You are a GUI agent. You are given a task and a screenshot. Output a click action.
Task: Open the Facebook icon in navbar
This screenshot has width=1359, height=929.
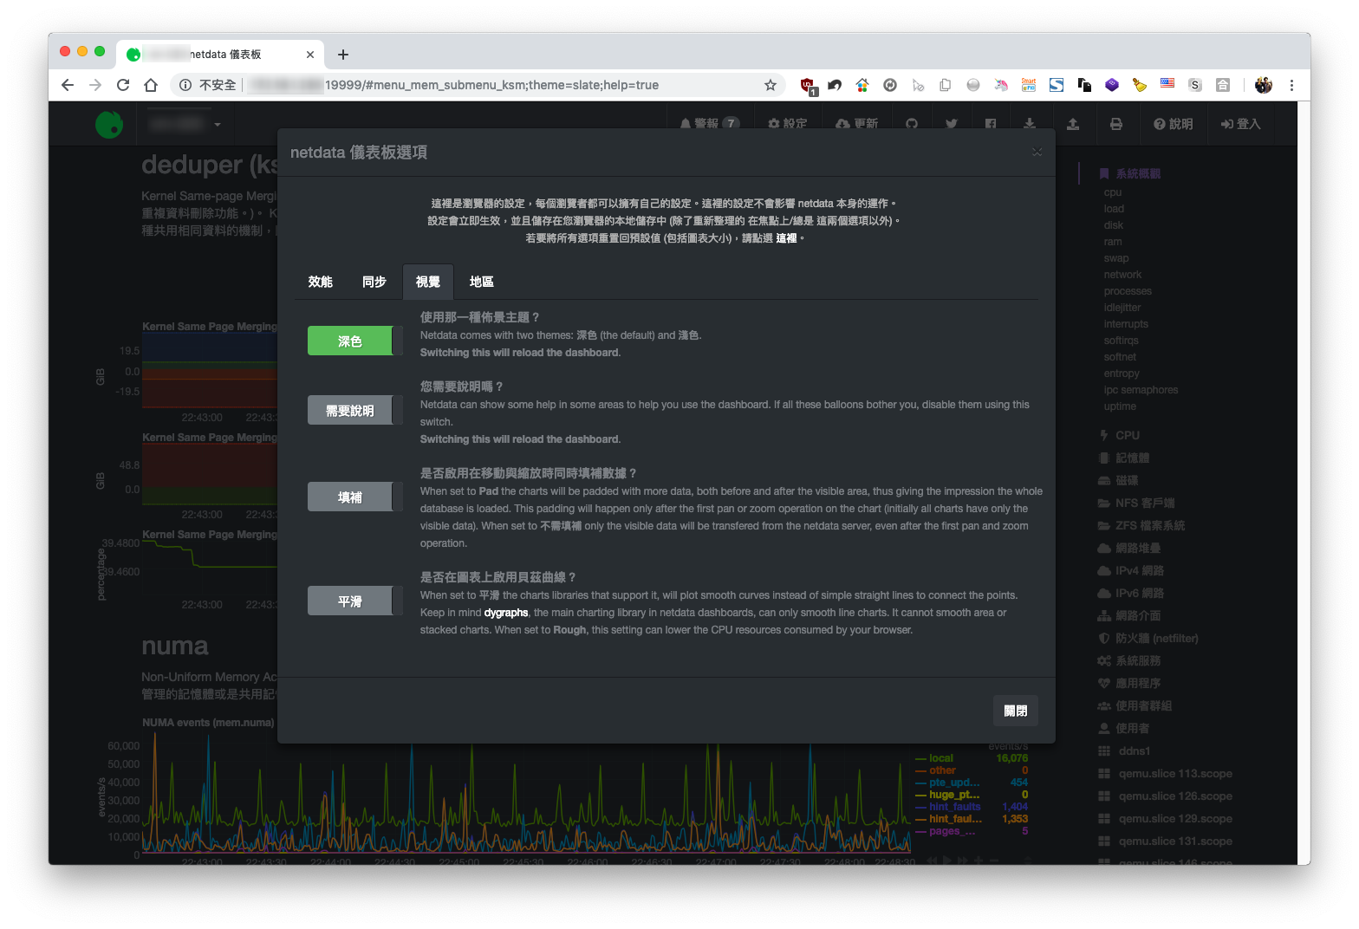(991, 124)
